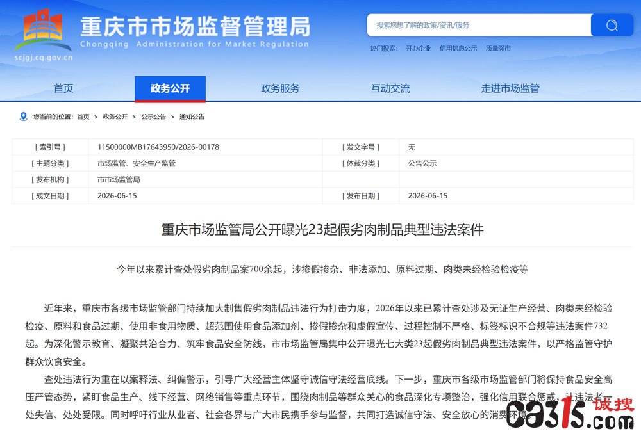Image resolution: width=641 pixels, height=436 pixels.
Task: Click the [ 成文日期 ] label cell
Action: pyautogui.click(x=50, y=196)
